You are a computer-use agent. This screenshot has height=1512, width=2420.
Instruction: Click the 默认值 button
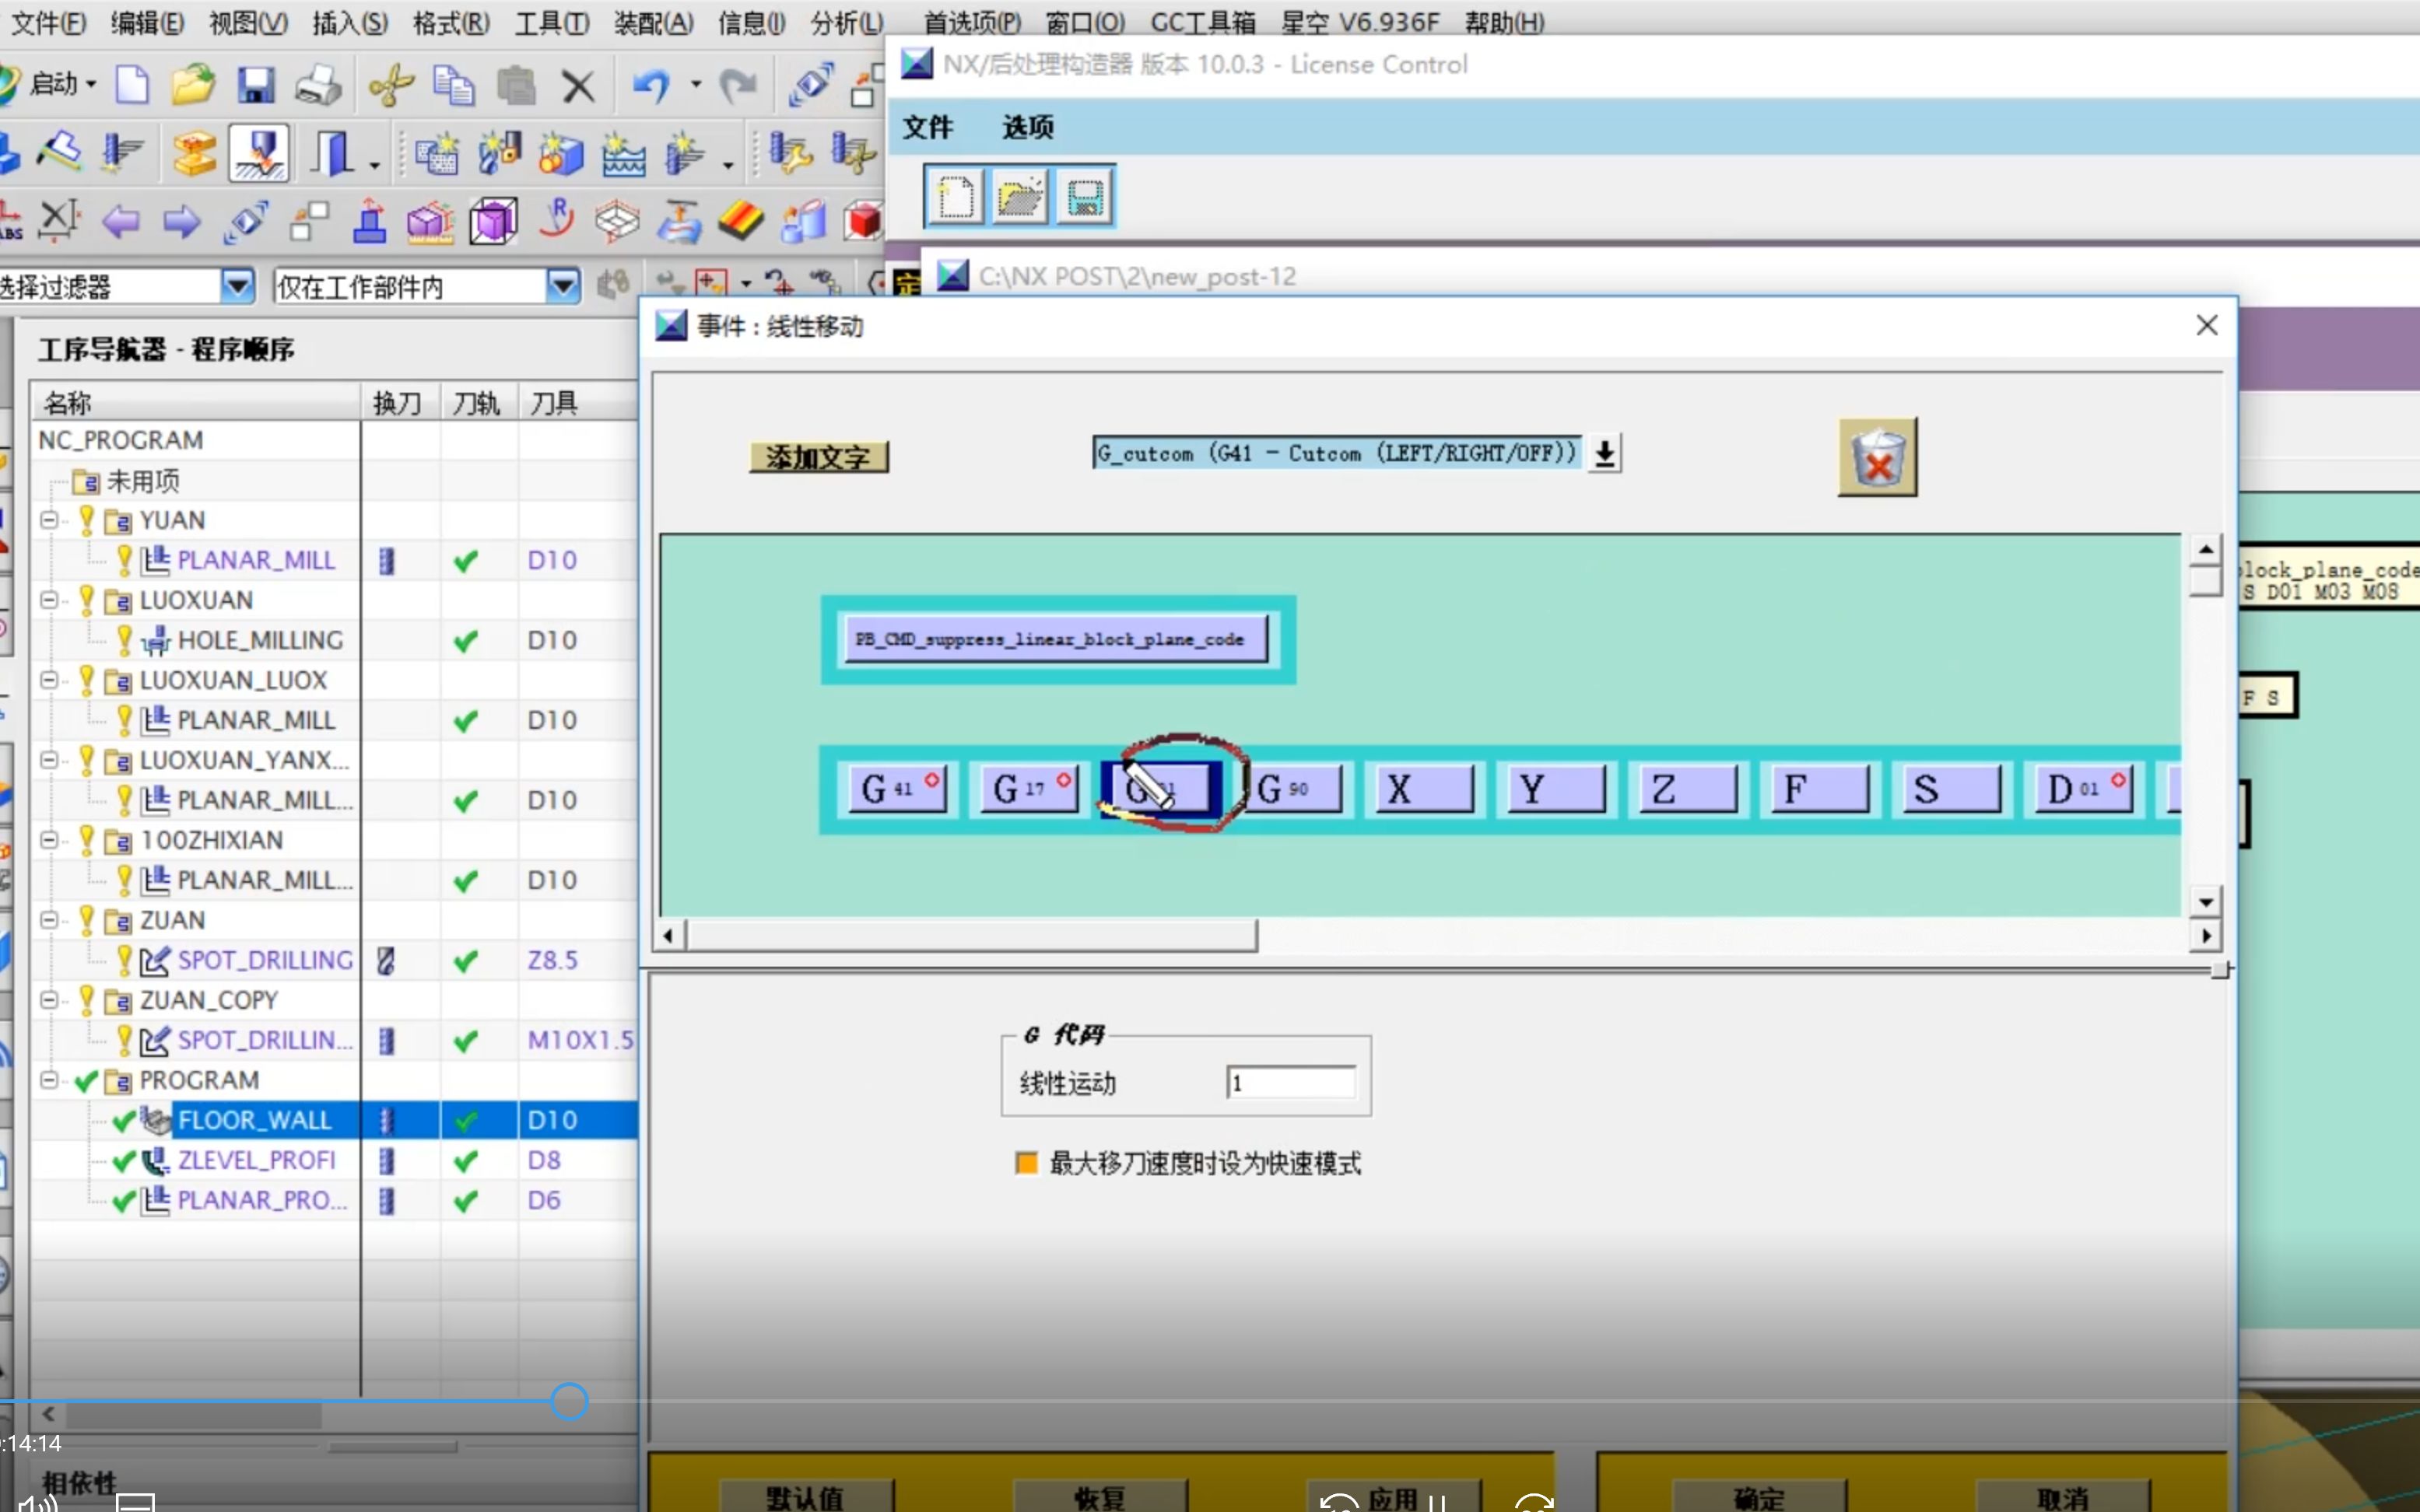pos(805,1496)
